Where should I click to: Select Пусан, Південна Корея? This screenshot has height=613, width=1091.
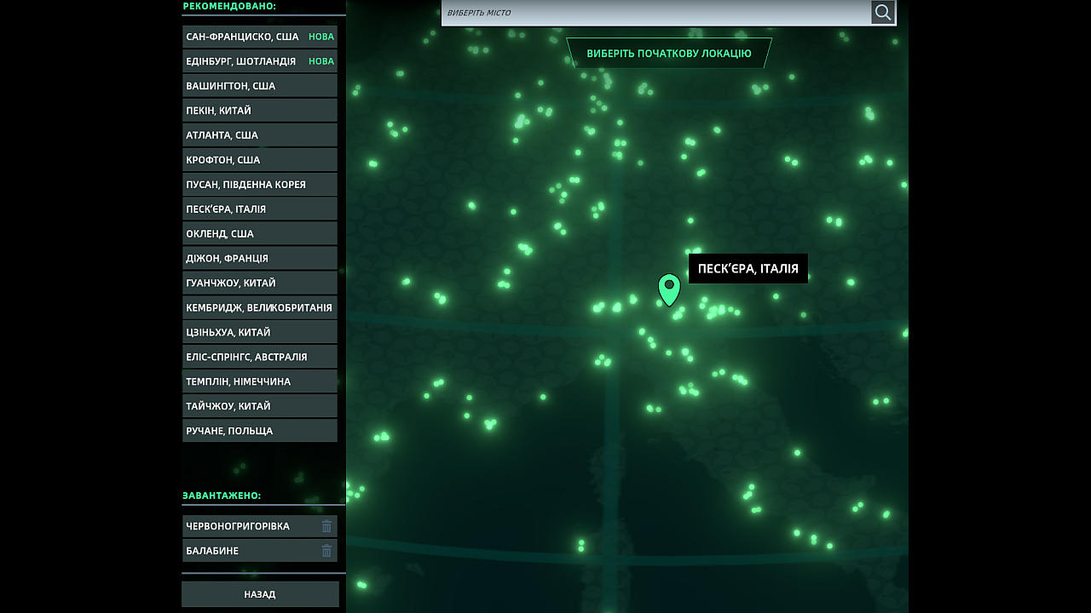(260, 185)
